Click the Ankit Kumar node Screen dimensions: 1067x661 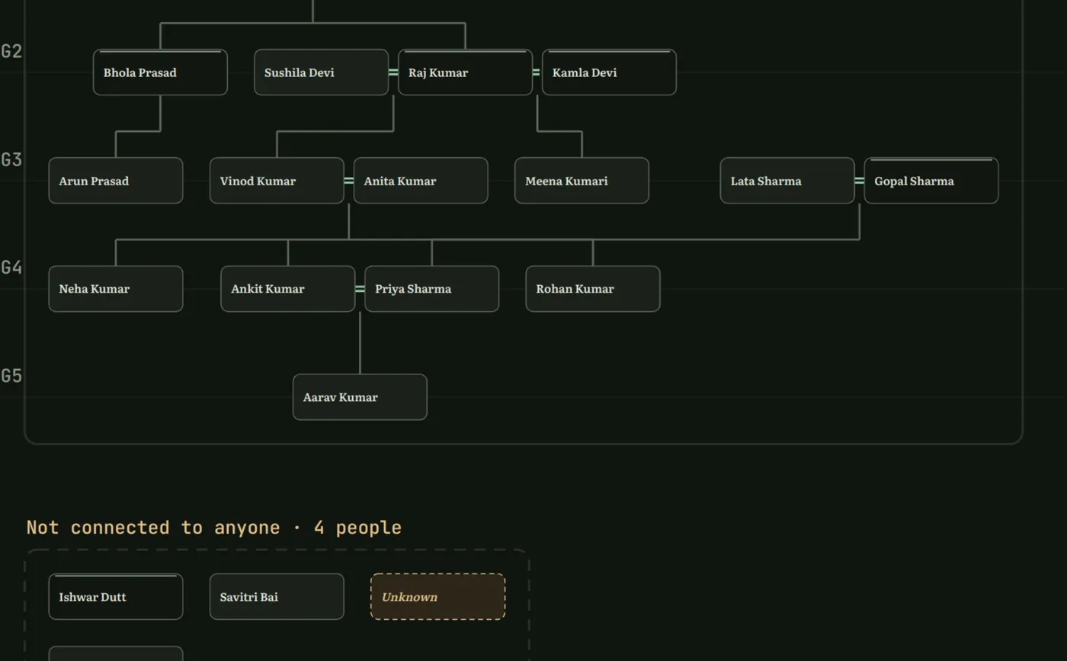pyautogui.click(x=288, y=289)
